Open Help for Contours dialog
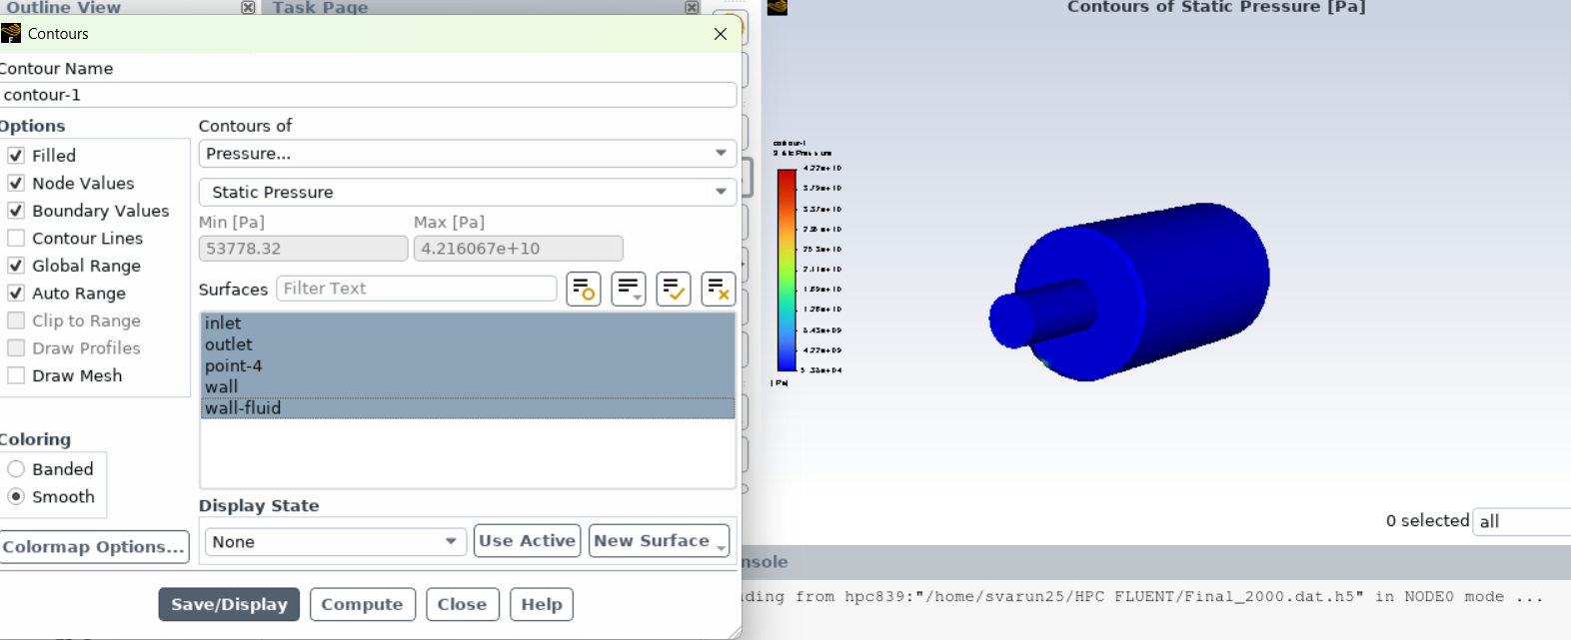This screenshot has width=1571, height=640. [x=542, y=604]
